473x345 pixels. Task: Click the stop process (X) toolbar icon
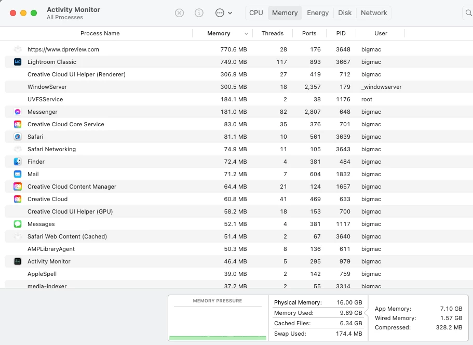[x=179, y=13]
